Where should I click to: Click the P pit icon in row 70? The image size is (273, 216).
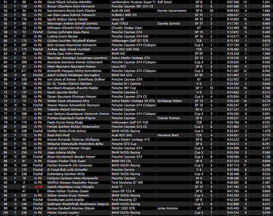pyautogui.click(x=15, y=84)
